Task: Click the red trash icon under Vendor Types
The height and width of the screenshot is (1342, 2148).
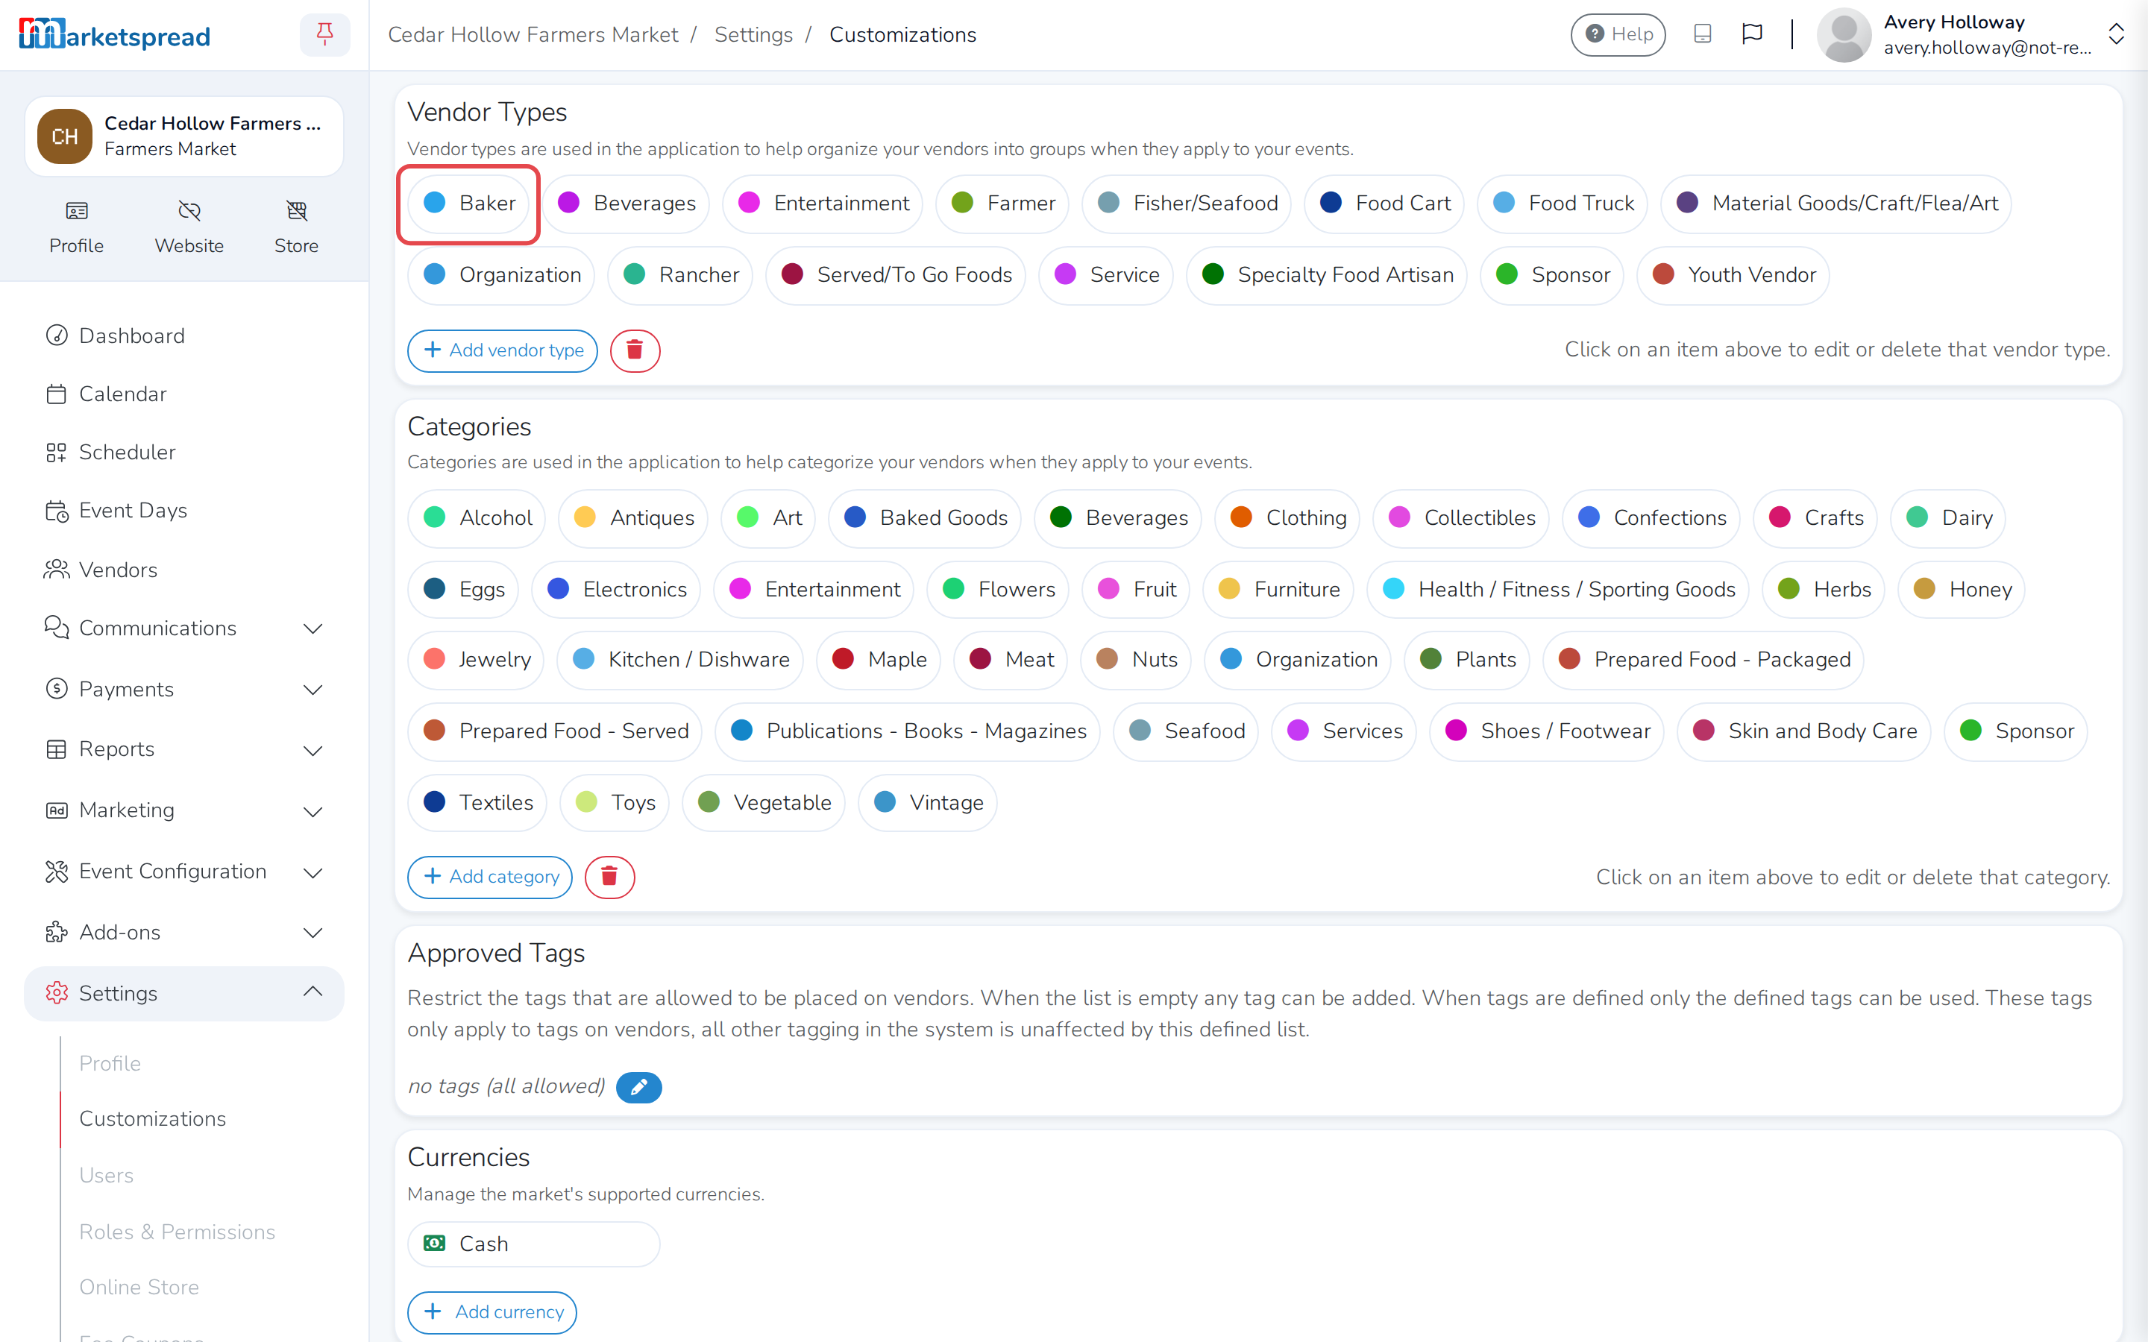Action: [635, 350]
